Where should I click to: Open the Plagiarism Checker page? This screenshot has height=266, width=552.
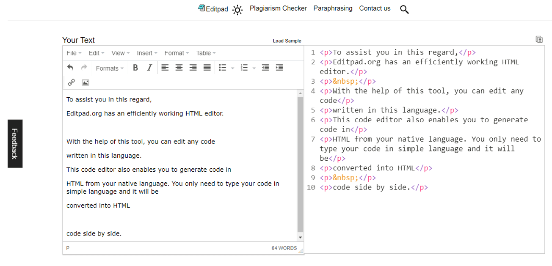point(278,8)
